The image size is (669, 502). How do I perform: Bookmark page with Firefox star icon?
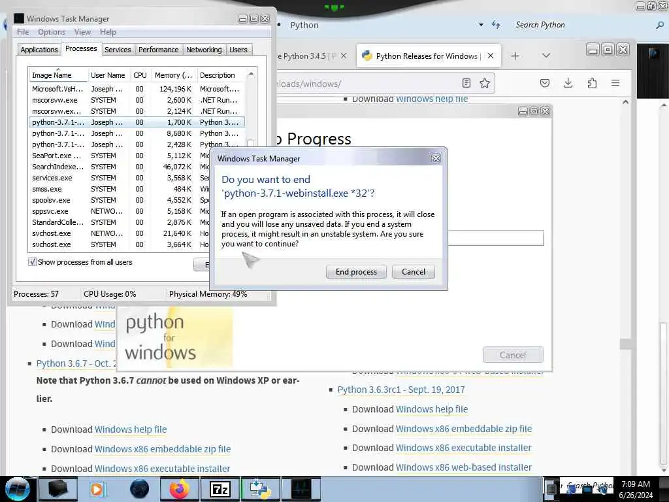[x=485, y=83]
